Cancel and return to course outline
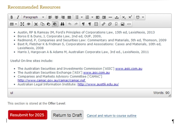 coord(111,116)
